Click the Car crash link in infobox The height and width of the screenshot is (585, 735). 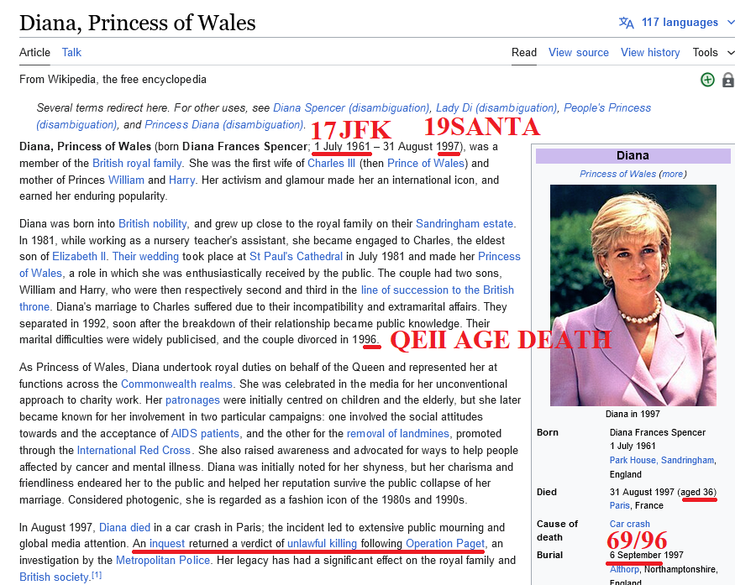629,524
